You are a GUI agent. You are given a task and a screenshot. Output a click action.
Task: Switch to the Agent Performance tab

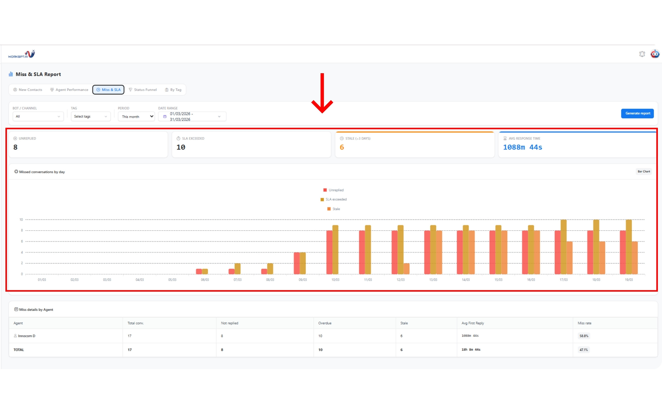click(69, 90)
